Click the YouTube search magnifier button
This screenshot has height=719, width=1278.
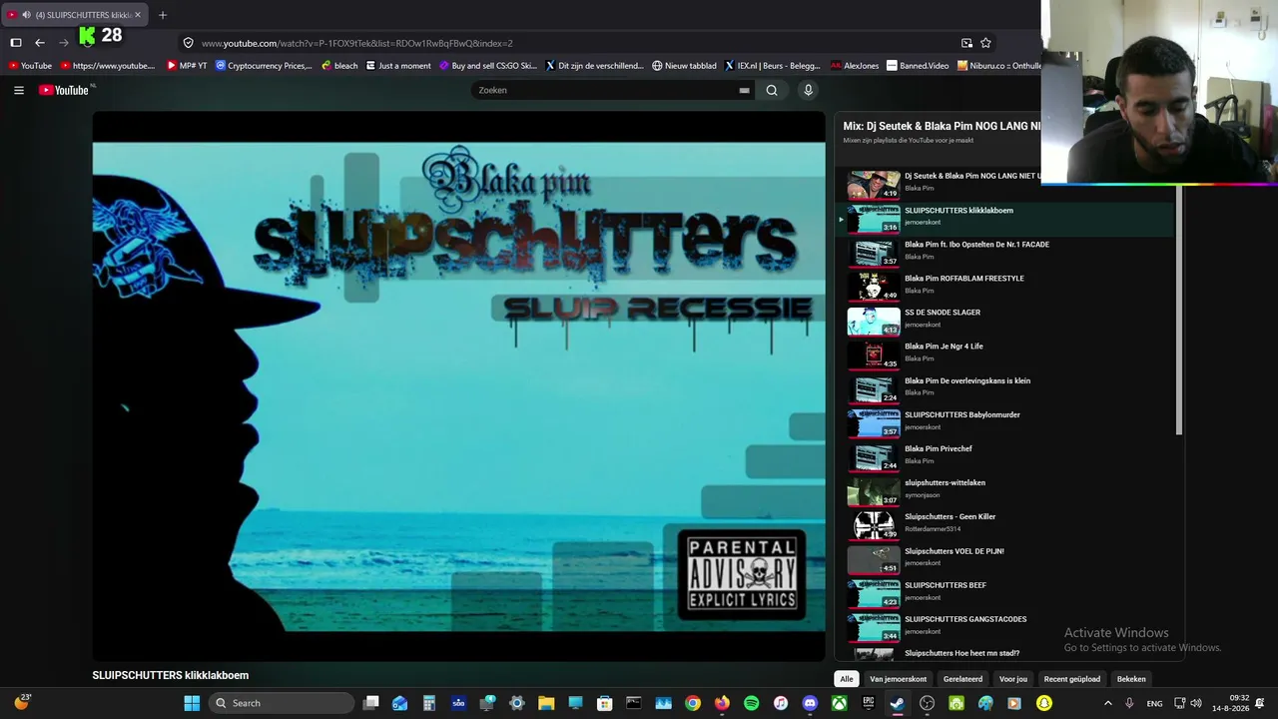[772, 90]
